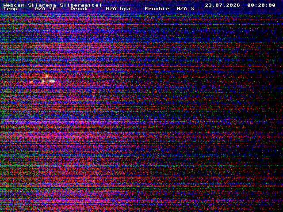
Task: Select the date 23.07.2026 overlay
Action: point(222,5)
